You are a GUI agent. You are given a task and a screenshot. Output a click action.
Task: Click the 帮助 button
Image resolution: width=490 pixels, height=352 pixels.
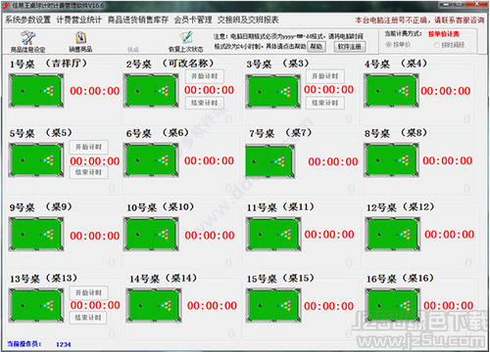coord(317,47)
